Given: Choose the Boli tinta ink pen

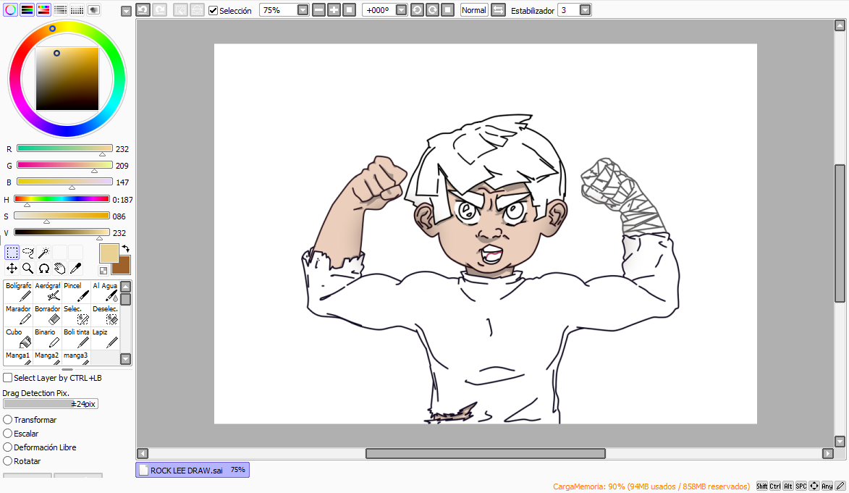Looking at the screenshot, I should coord(76,338).
